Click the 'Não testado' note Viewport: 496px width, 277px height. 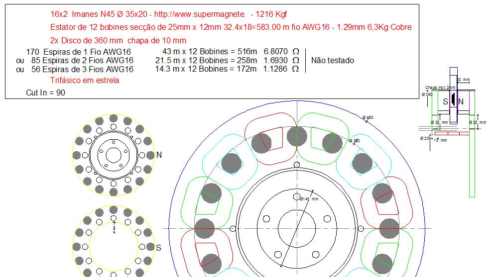(x=333, y=60)
